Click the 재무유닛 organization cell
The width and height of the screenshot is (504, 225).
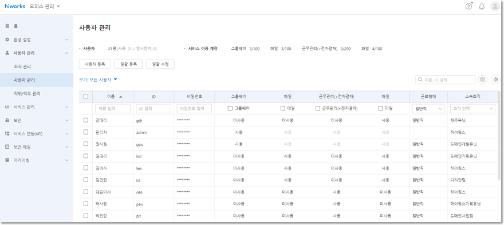coord(458,120)
